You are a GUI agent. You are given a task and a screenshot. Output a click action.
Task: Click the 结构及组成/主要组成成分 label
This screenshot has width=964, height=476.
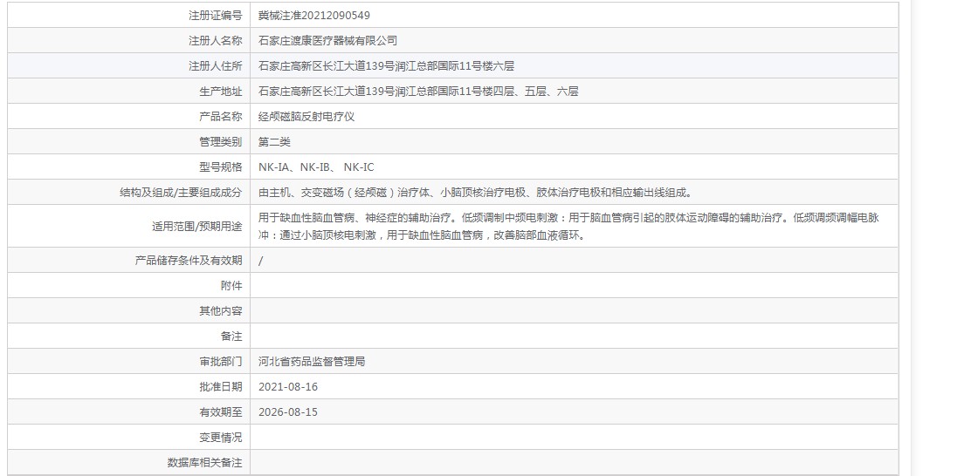(181, 193)
